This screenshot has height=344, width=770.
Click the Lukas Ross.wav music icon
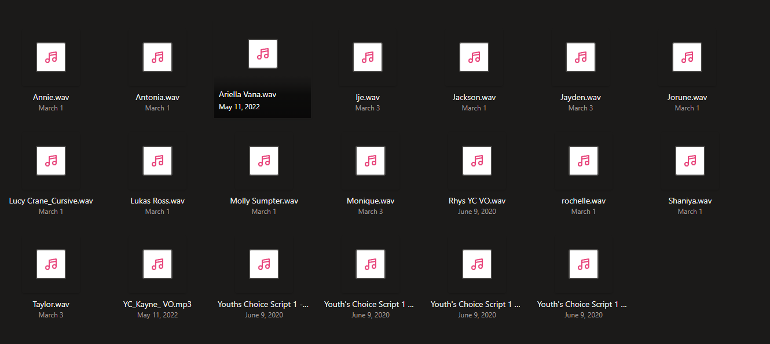(x=157, y=161)
